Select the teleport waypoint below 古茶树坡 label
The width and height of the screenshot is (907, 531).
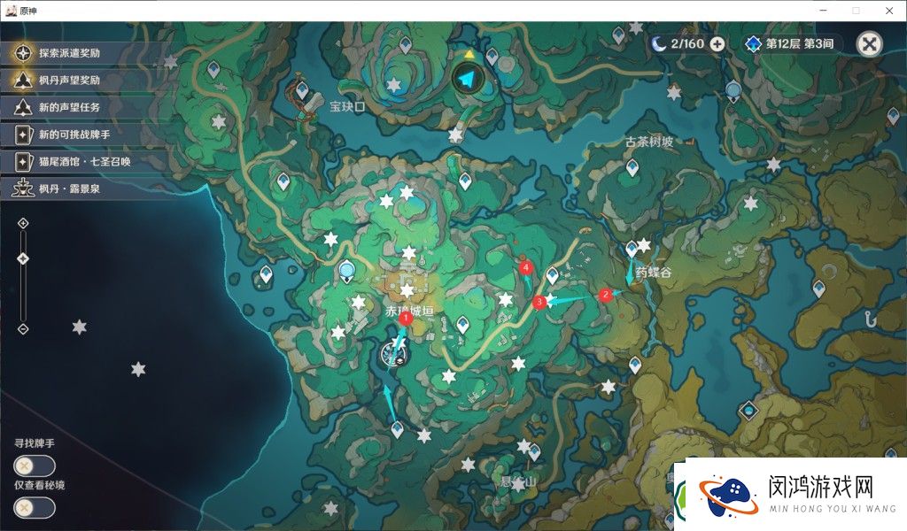pos(632,167)
